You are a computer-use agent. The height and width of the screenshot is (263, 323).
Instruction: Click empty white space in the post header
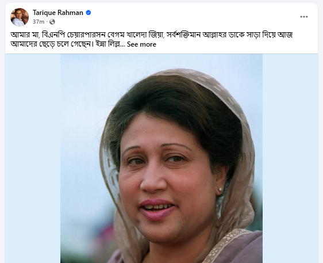(186, 17)
